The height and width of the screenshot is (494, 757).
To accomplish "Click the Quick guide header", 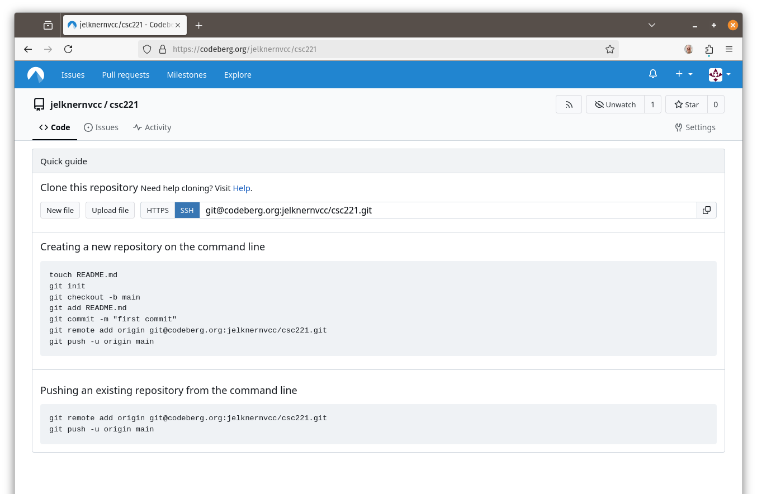I will point(378,161).
